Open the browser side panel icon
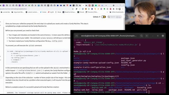Image resolution: width=169 pixels, height=95 pixels. 117,9
